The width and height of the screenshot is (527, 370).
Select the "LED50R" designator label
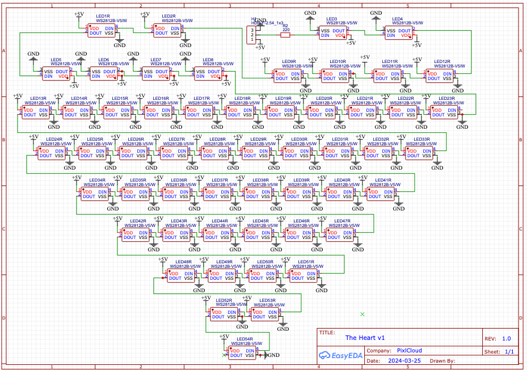(265, 262)
